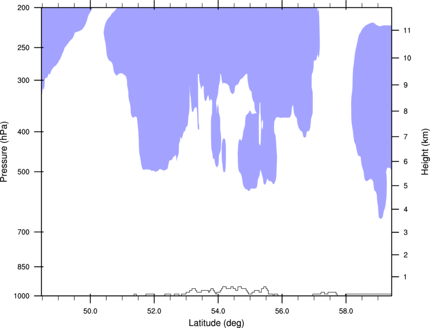430x328 pixels.
Task: Click the "Pressure (hPa)" axis title
Action: 4,152
